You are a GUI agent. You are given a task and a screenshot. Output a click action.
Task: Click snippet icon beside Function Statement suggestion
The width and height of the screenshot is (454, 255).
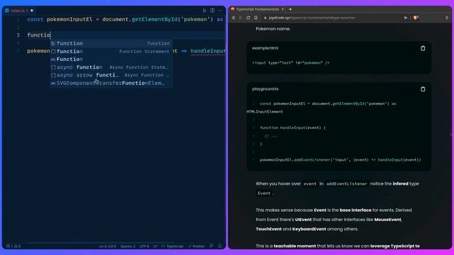tap(53, 52)
